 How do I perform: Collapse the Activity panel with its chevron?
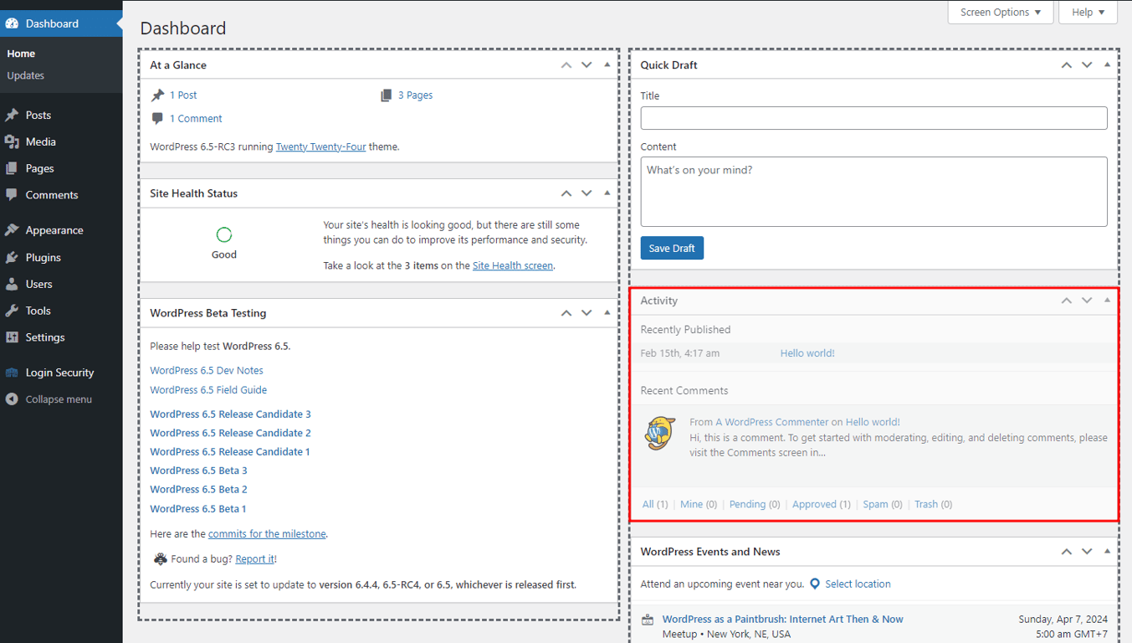pos(1066,300)
